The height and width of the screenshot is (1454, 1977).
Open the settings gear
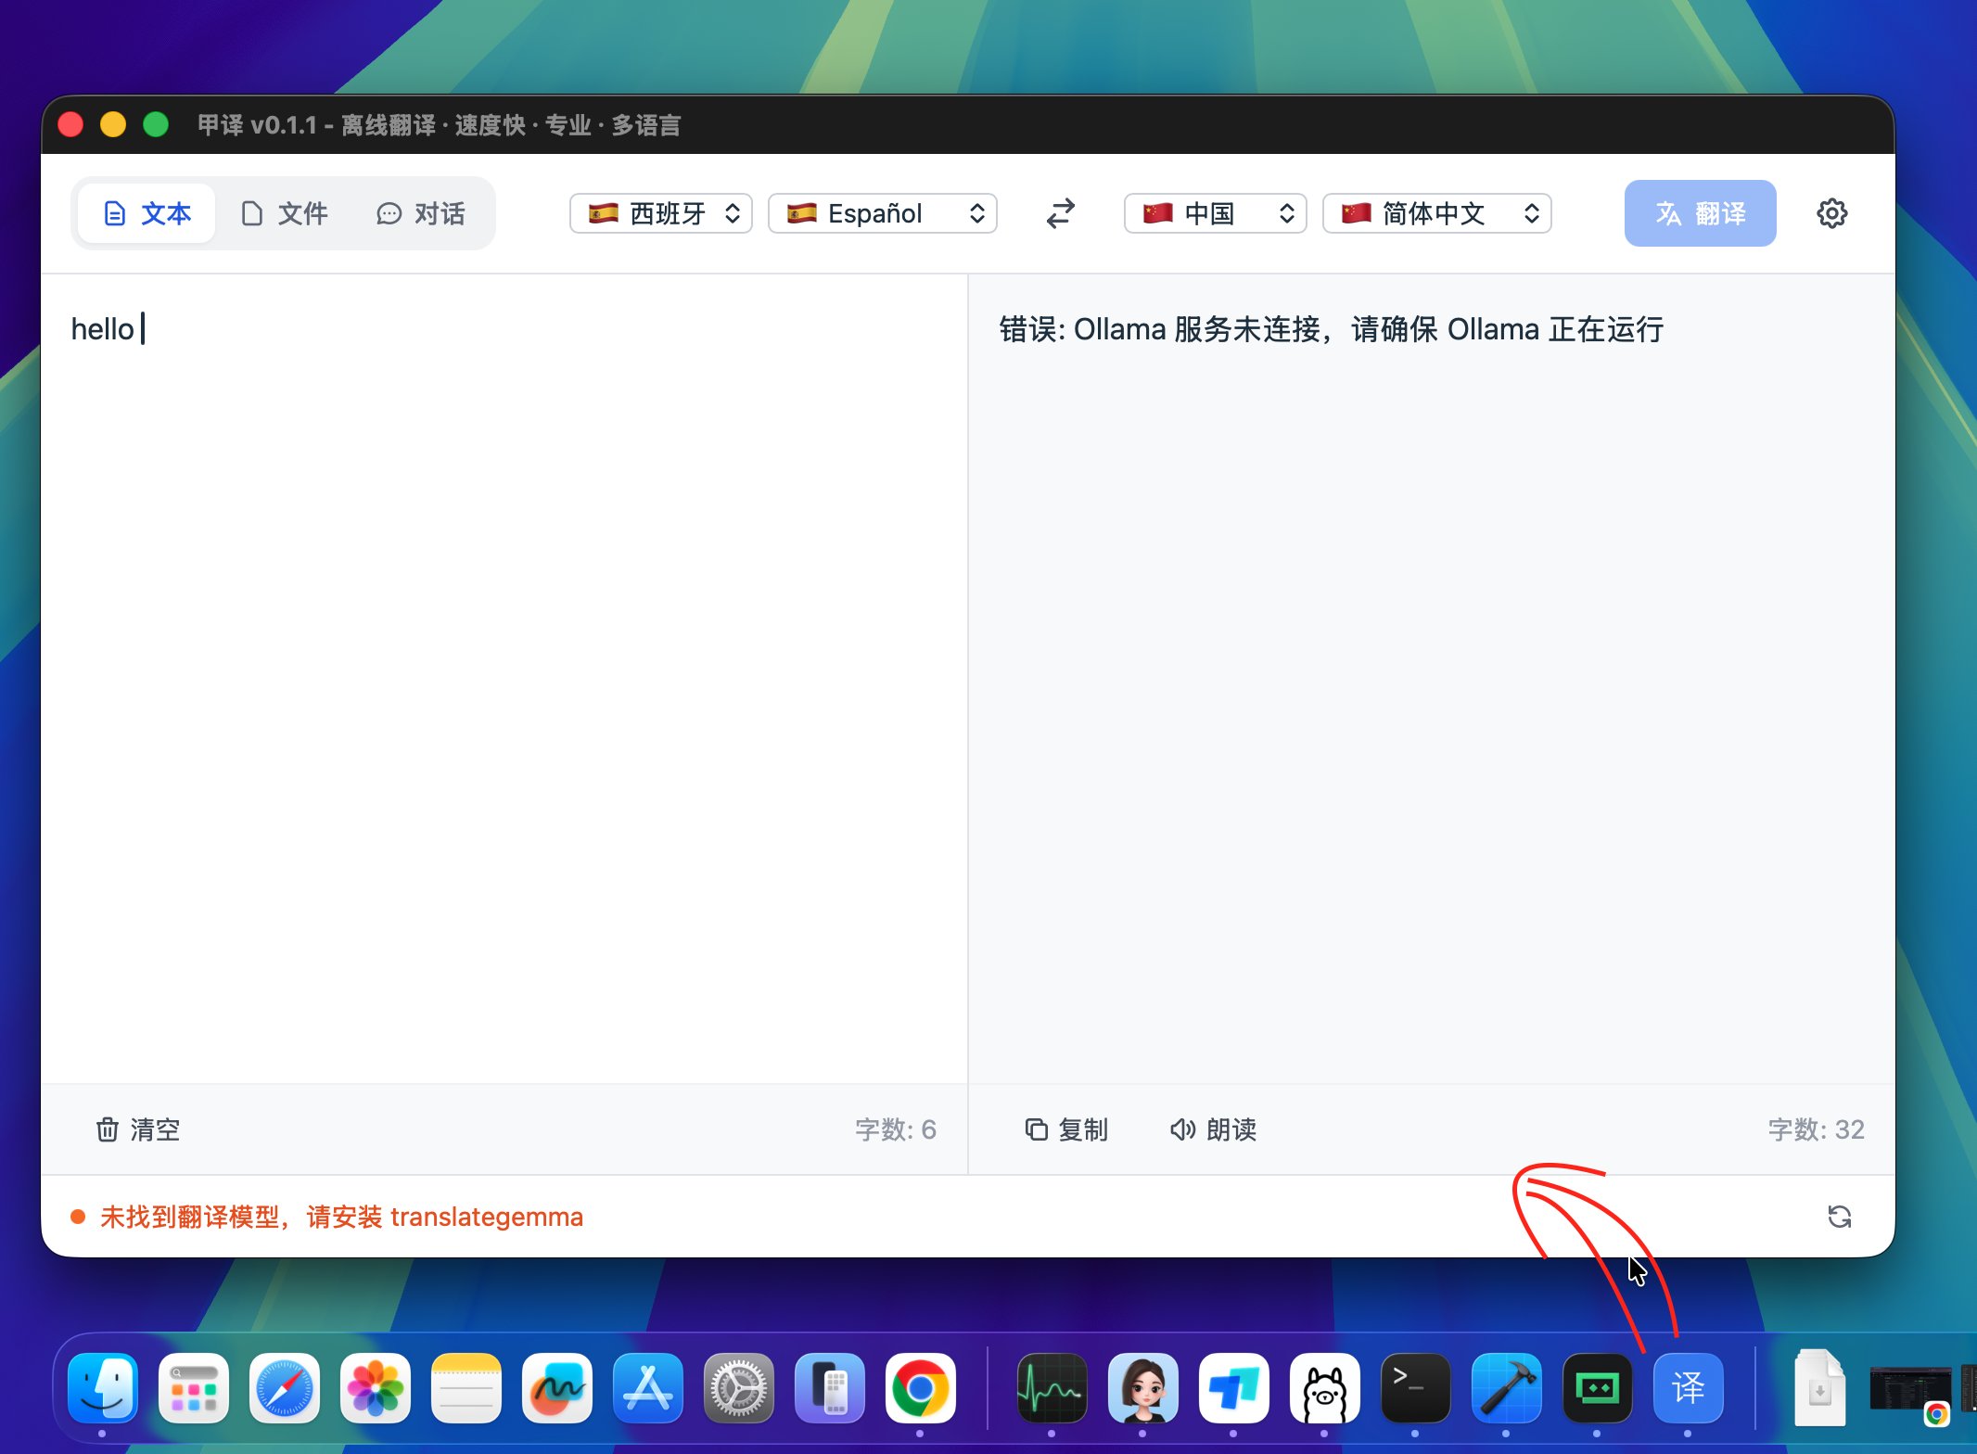point(1831,213)
